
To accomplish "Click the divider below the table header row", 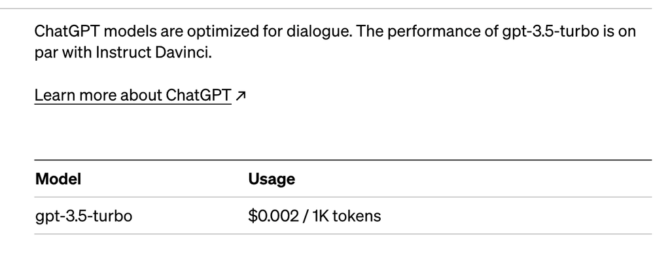I will (x=343, y=197).
